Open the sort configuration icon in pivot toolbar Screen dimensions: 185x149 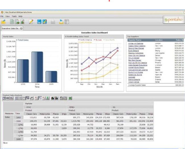coord(12,98)
